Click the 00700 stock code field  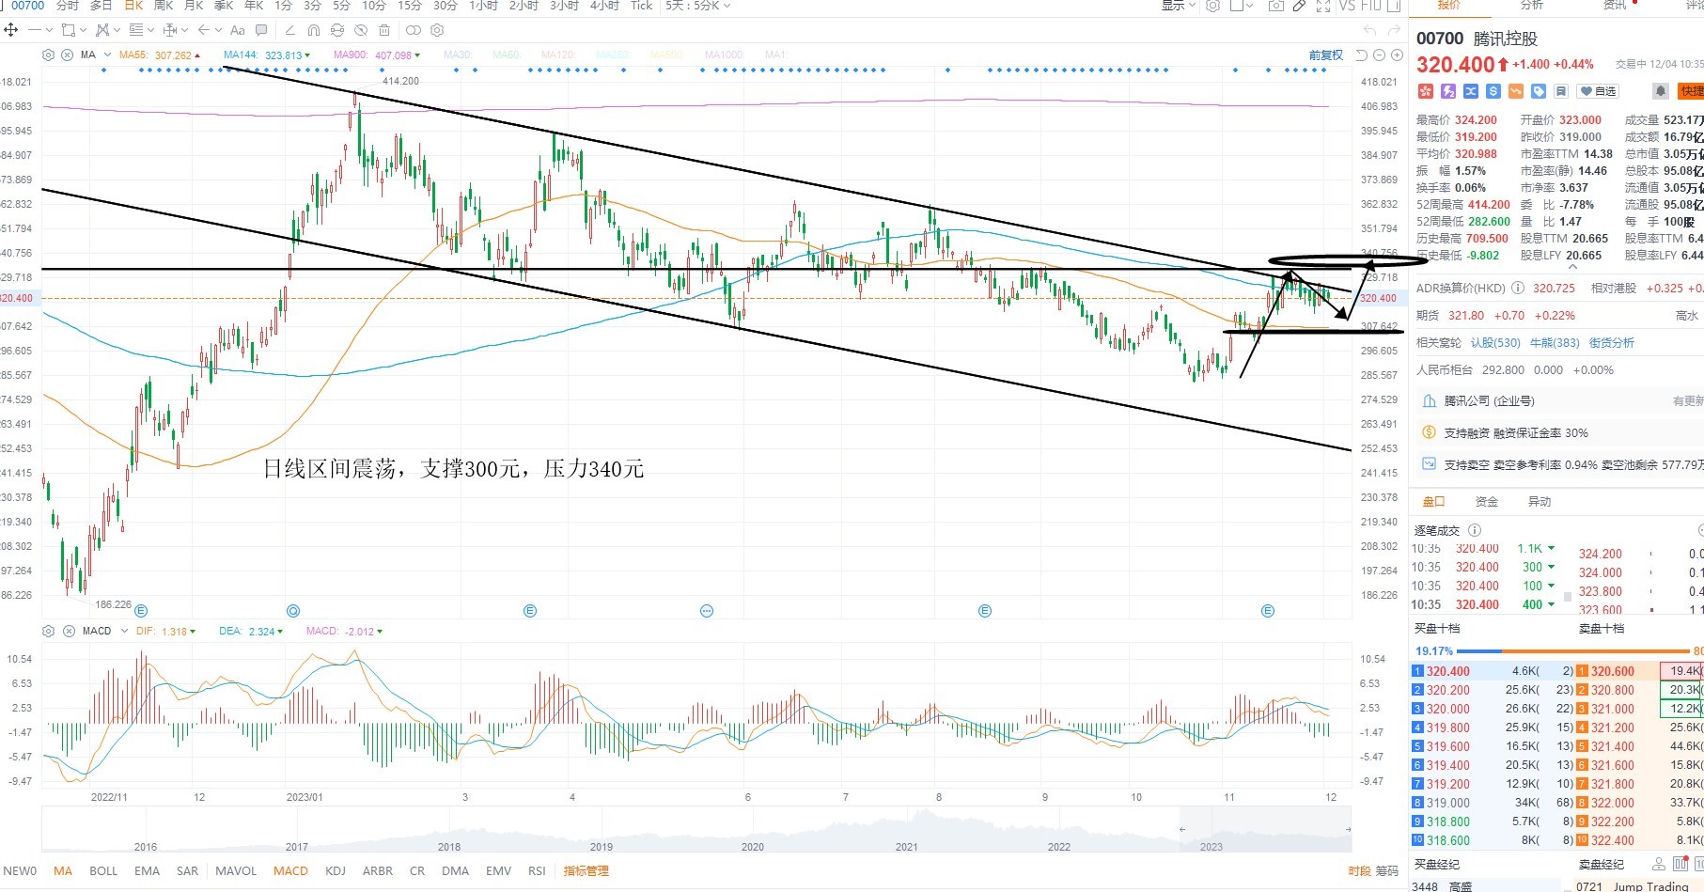[x=28, y=6]
